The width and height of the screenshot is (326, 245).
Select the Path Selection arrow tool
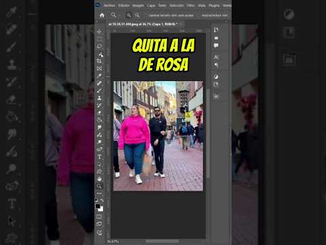tap(99, 164)
